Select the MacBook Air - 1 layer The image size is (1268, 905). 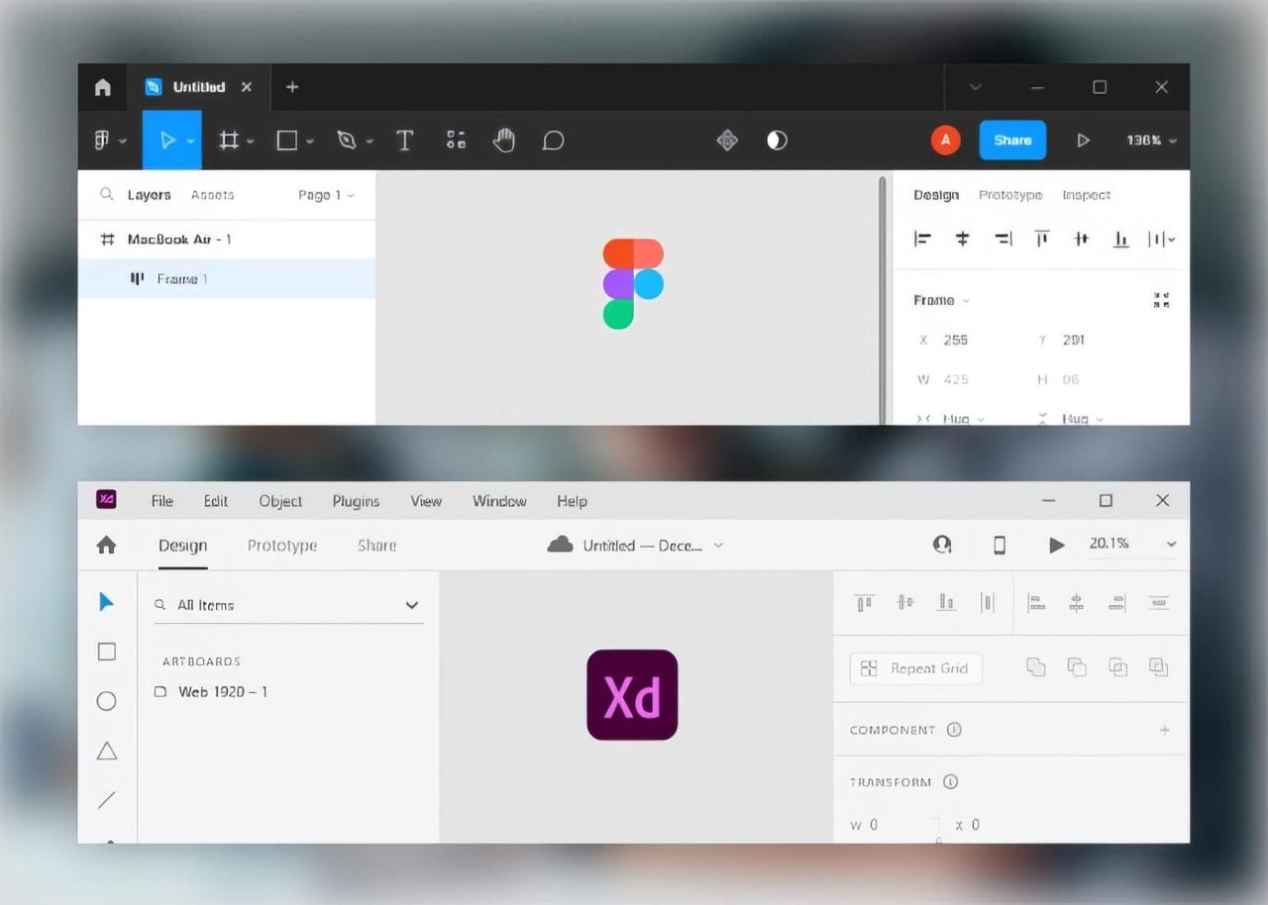227,240
